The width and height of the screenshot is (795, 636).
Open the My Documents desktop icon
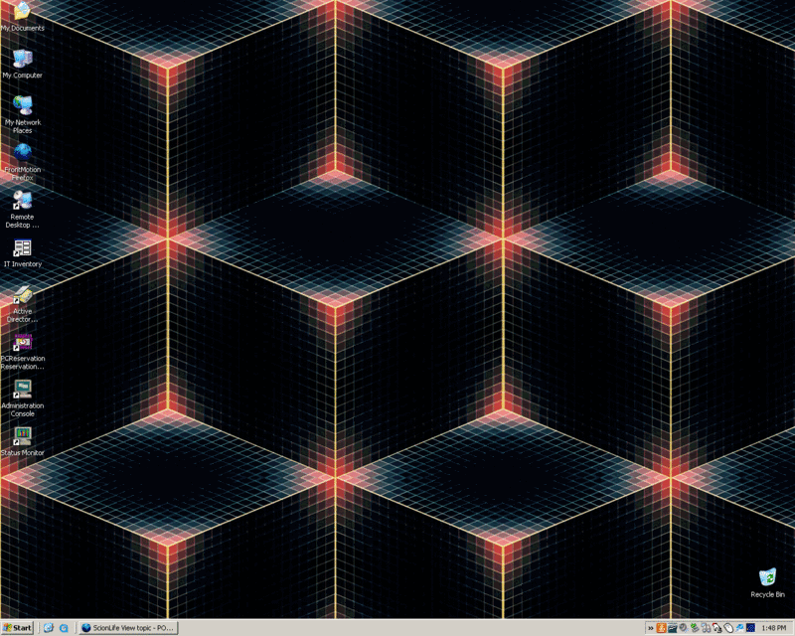(22, 12)
